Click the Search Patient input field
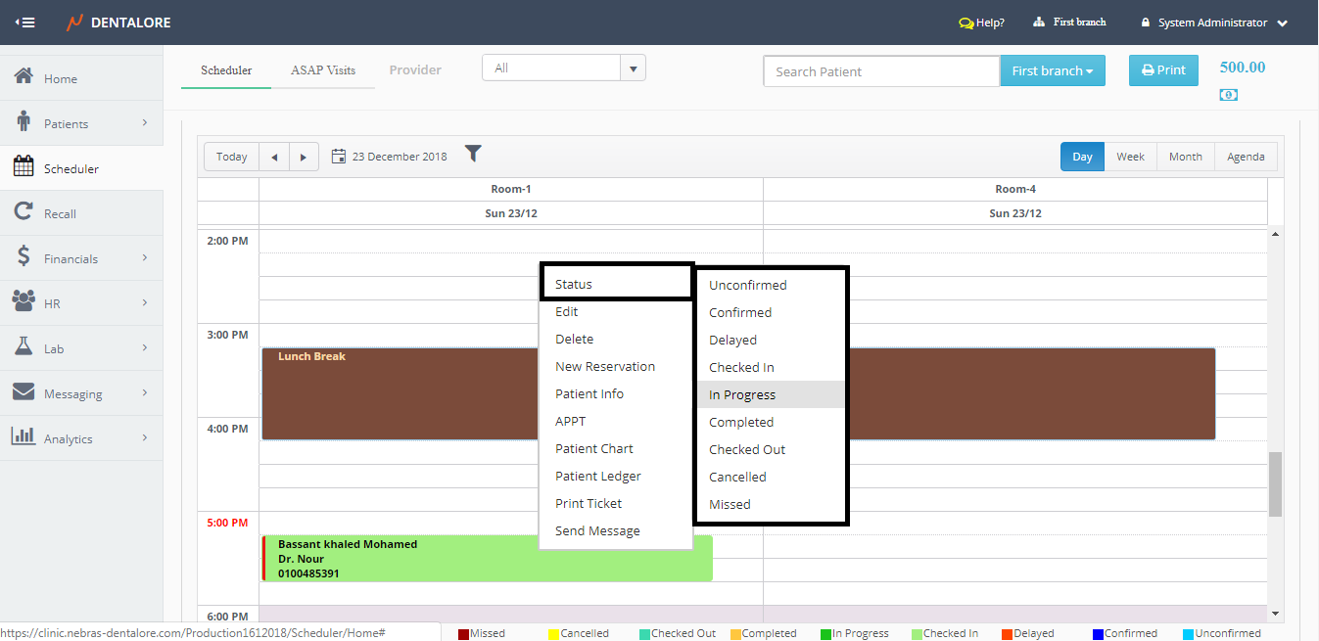 pos(880,71)
